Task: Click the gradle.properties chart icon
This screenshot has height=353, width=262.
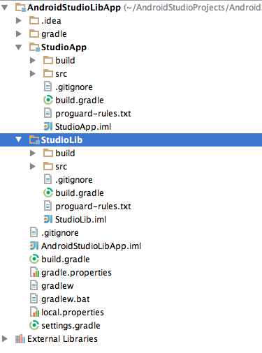Action: click(x=34, y=272)
